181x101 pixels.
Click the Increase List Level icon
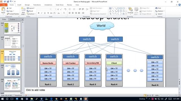(x=83, y=9)
